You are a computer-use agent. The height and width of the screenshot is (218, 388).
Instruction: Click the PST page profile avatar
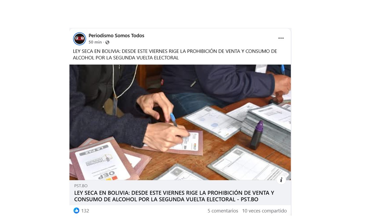tap(79, 39)
